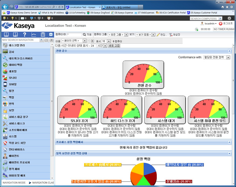Screen dimensions: 236x187
Task: Open 보안 security module
Action: pyautogui.click(x=26, y=110)
